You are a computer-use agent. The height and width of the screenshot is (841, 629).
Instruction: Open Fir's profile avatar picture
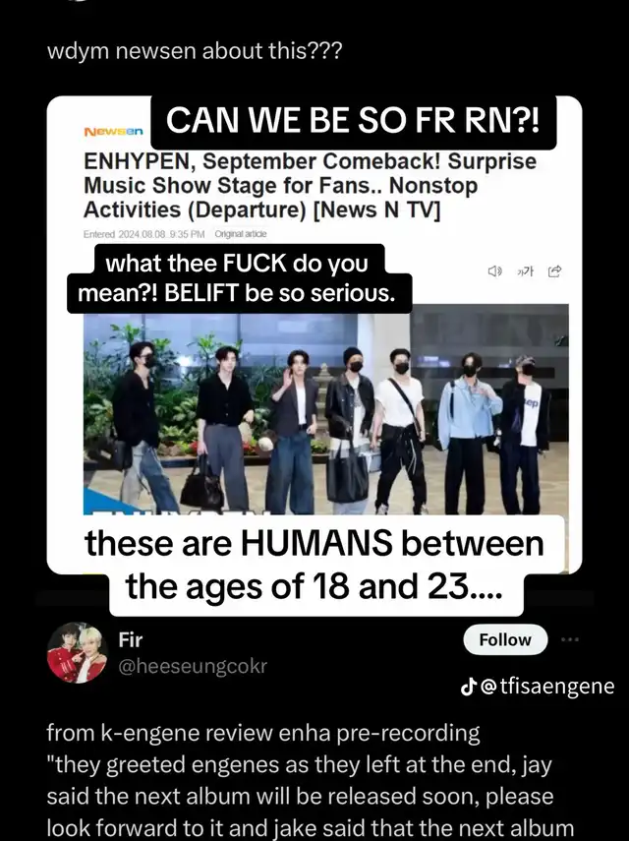[x=78, y=653]
